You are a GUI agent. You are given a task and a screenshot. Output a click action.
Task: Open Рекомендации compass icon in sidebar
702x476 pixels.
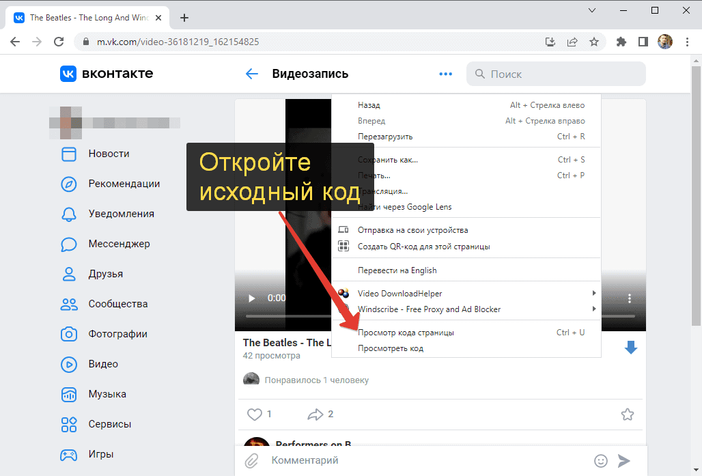tap(68, 184)
